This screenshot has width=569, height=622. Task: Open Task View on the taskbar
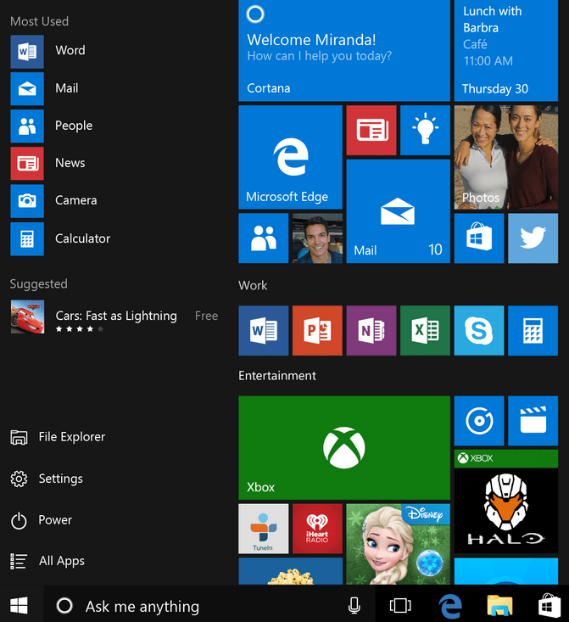coord(400,606)
